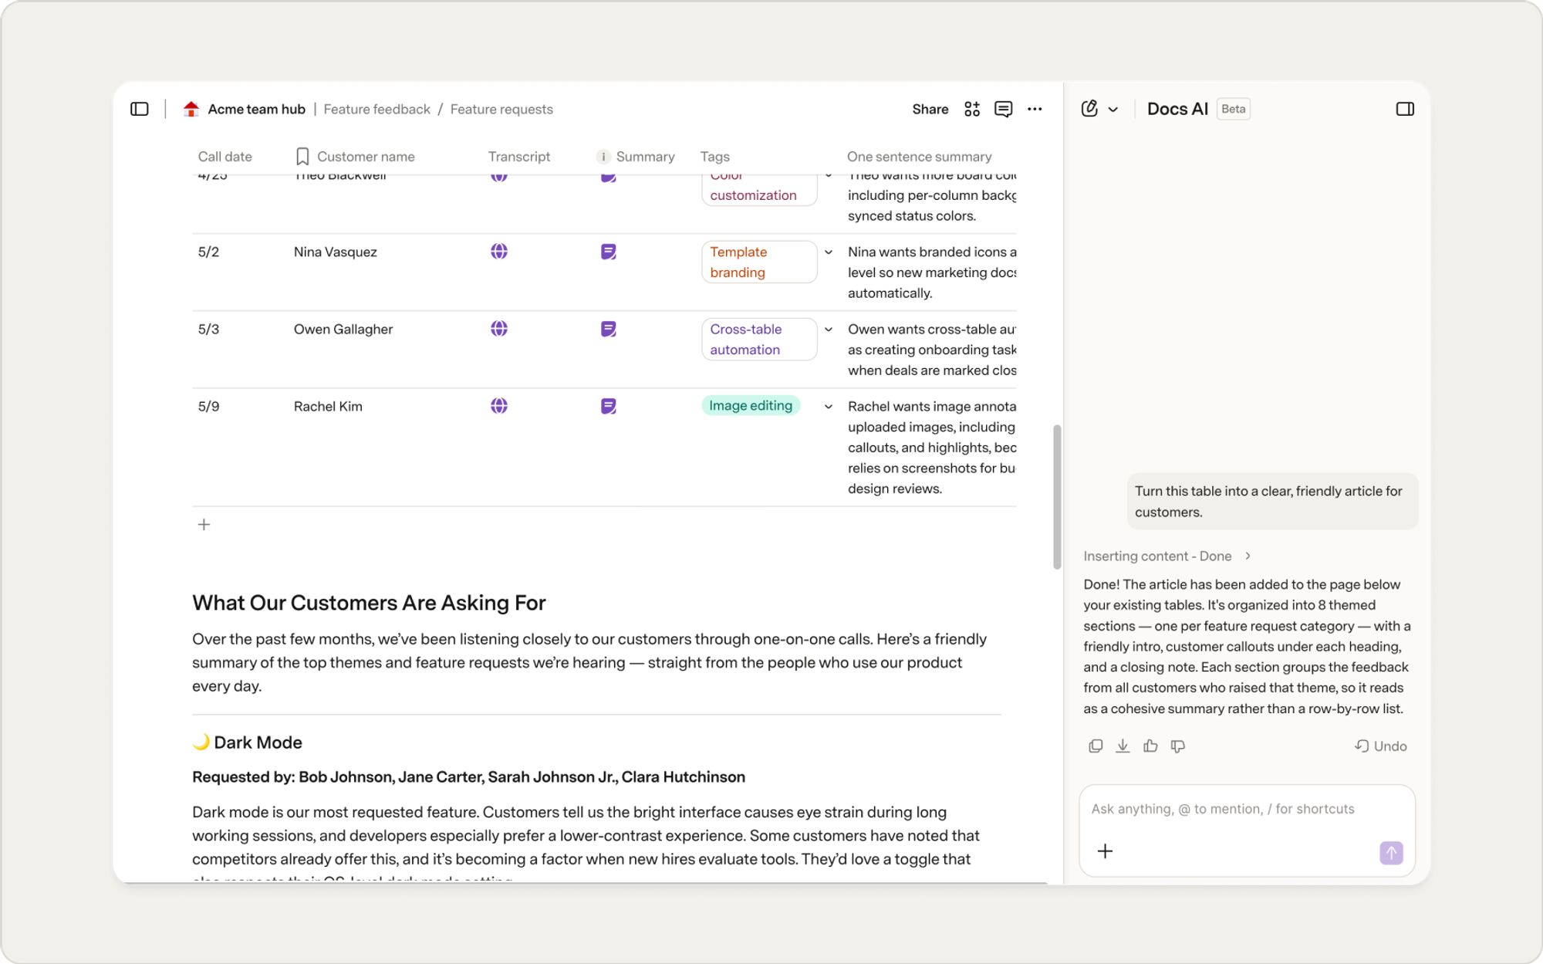Start a new chat with the compose icon

1089,109
